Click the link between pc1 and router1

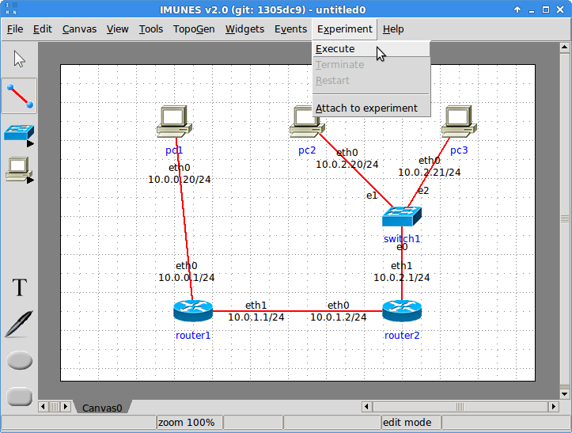coord(184,219)
